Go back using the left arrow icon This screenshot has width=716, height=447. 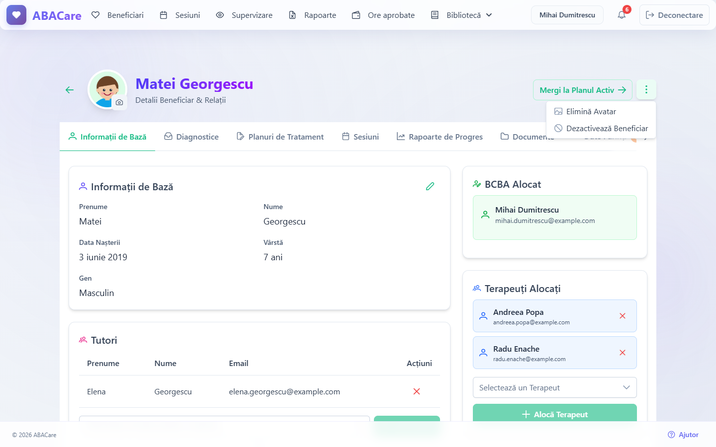click(x=70, y=90)
